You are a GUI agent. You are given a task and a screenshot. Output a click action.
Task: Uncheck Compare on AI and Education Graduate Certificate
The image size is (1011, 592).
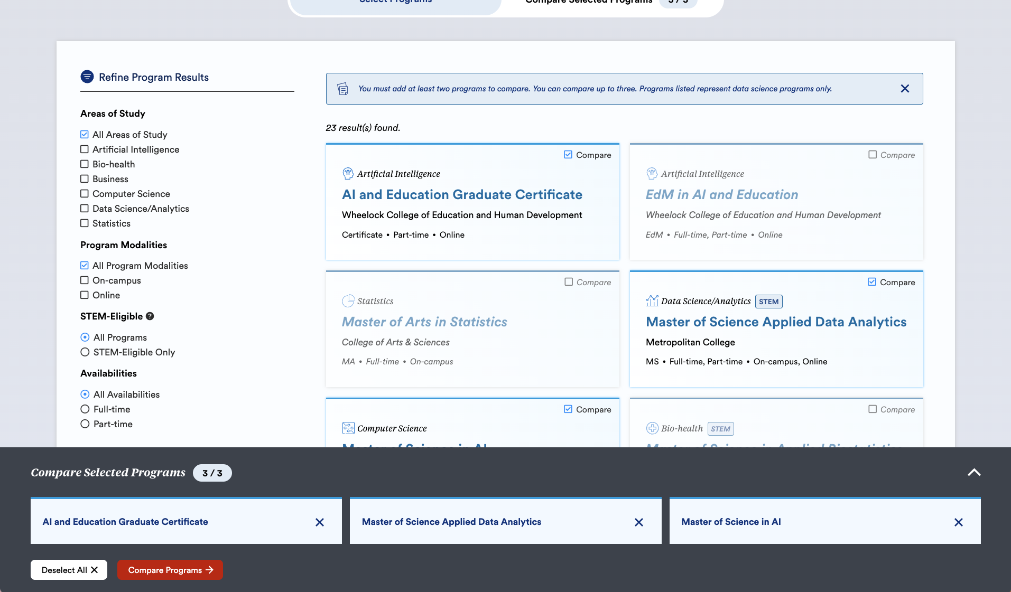click(568, 154)
